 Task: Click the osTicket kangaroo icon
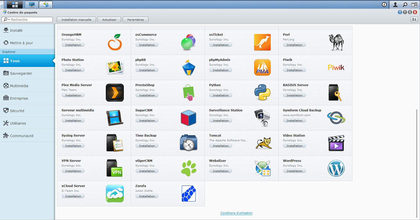[x=262, y=42]
